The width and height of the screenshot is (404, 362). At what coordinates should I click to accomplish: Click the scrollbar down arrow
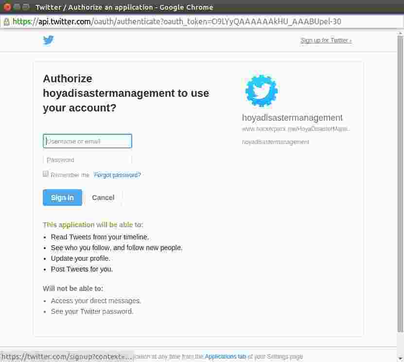coord(400,359)
